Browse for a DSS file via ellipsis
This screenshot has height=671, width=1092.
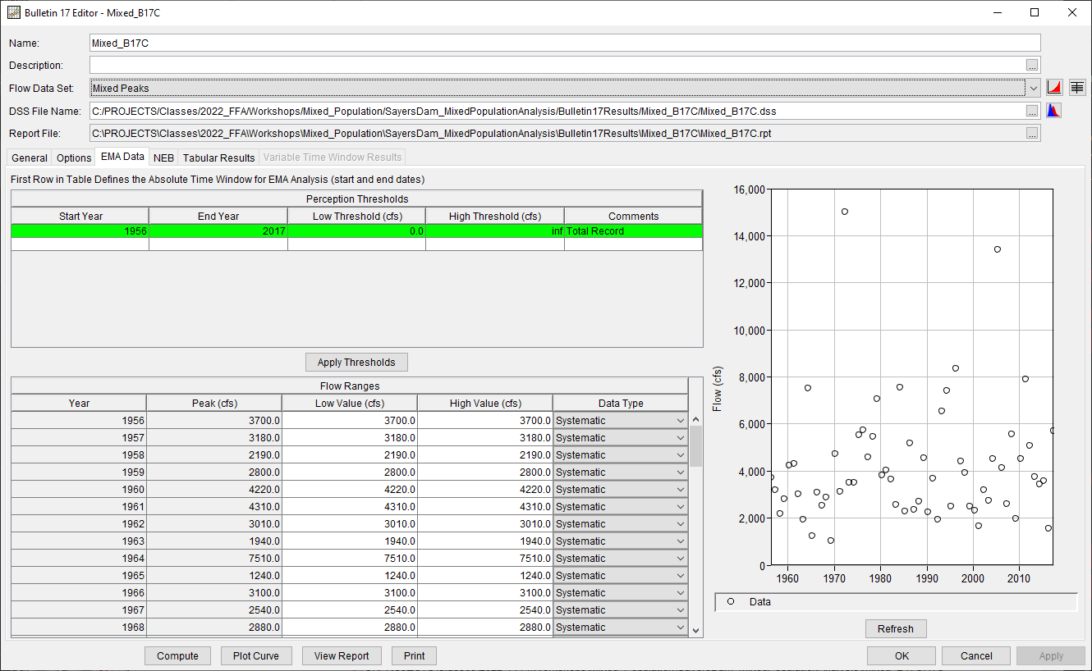[1032, 110]
